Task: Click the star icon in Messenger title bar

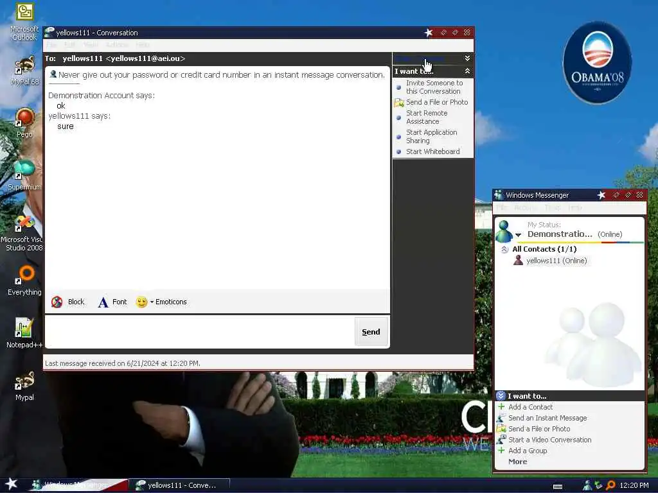Action: click(601, 195)
